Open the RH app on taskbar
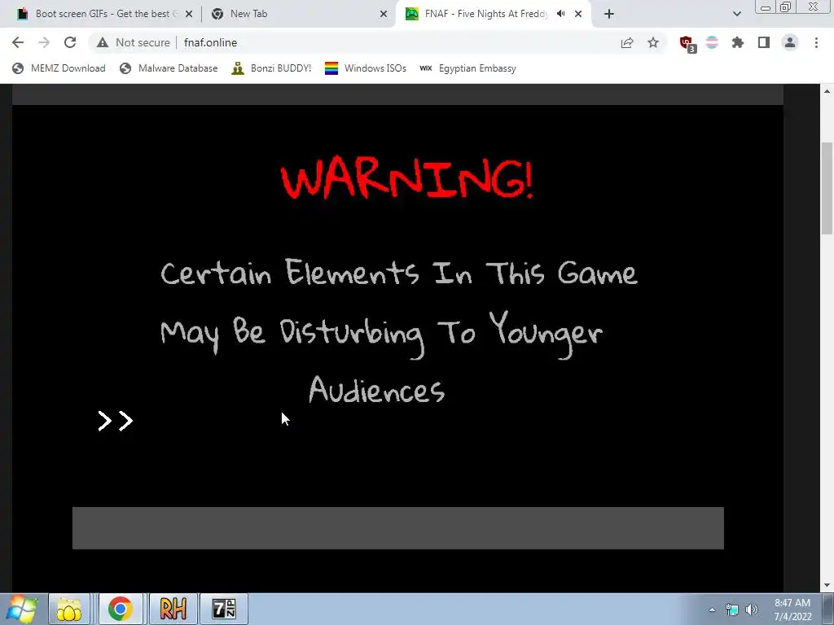 click(173, 609)
